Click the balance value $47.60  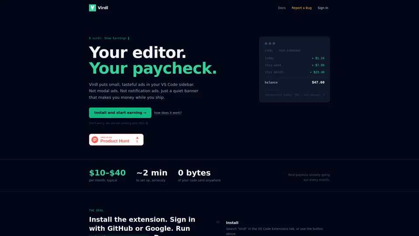(x=318, y=83)
